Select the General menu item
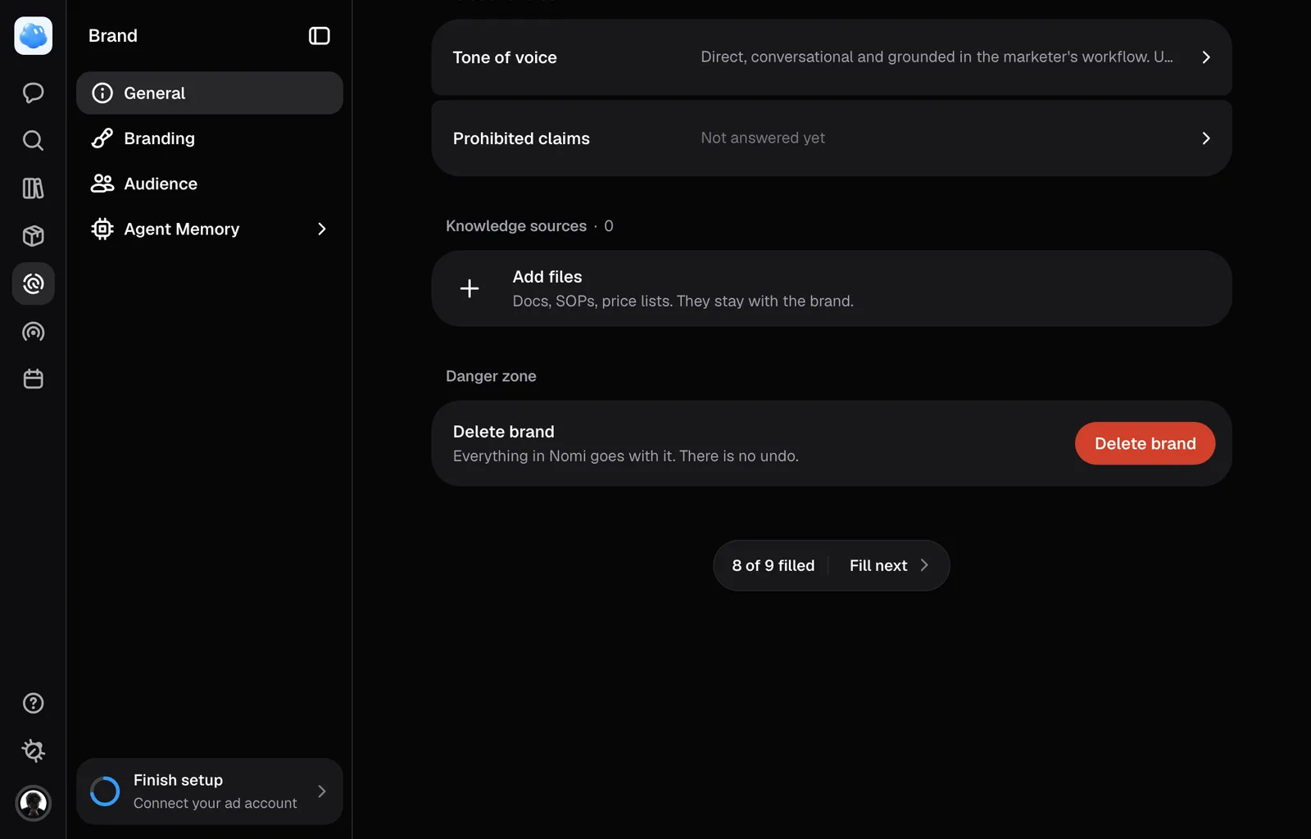Viewport: 1311px width, 839px height. [210, 93]
